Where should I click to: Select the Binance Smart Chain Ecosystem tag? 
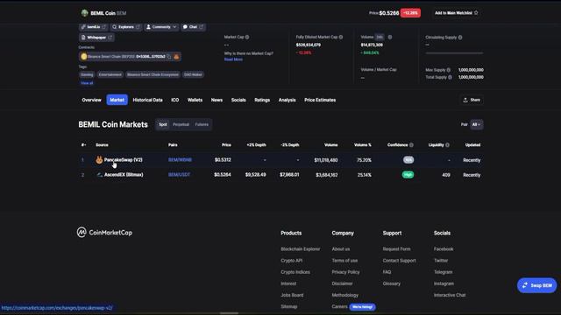pyautogui.click(x=153, y=74)
